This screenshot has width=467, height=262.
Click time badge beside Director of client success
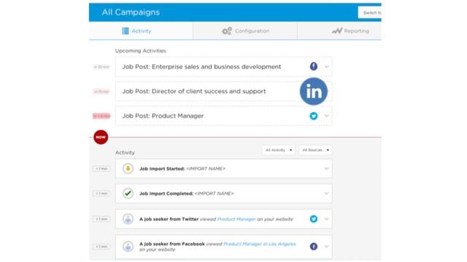tap(101, 92)
